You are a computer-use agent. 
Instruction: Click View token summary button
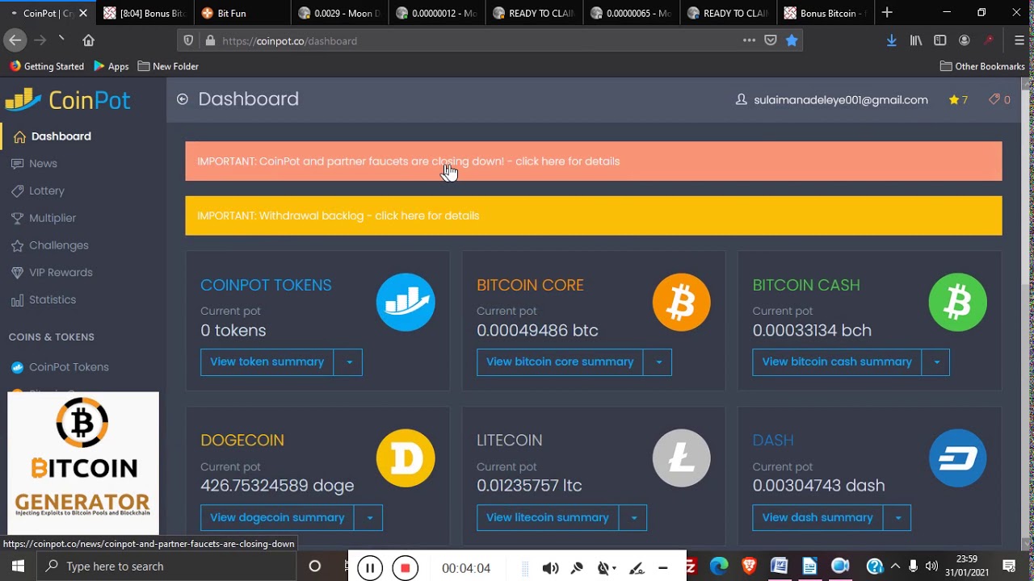coord(267,362)
